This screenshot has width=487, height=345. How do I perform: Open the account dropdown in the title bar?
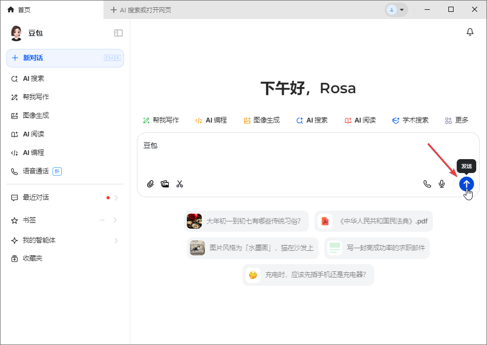point(396,9)
